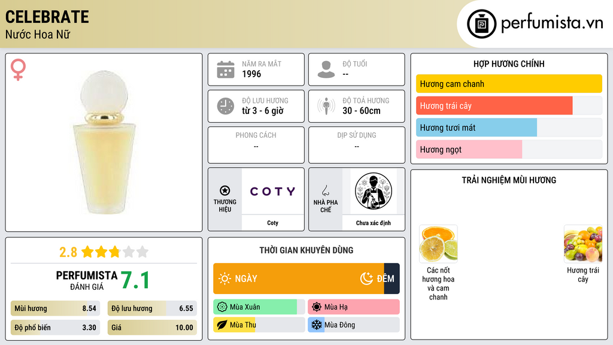Click the sillage icon for Độ toả hương
613x345 pixels.
pyautogui.click(x=326, y=106)
